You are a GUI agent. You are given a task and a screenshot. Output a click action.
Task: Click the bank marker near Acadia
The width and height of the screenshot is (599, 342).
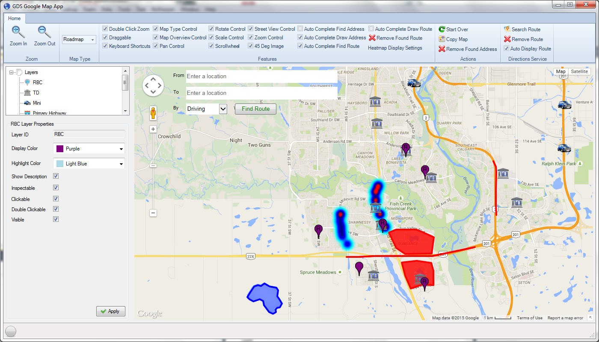375,102
